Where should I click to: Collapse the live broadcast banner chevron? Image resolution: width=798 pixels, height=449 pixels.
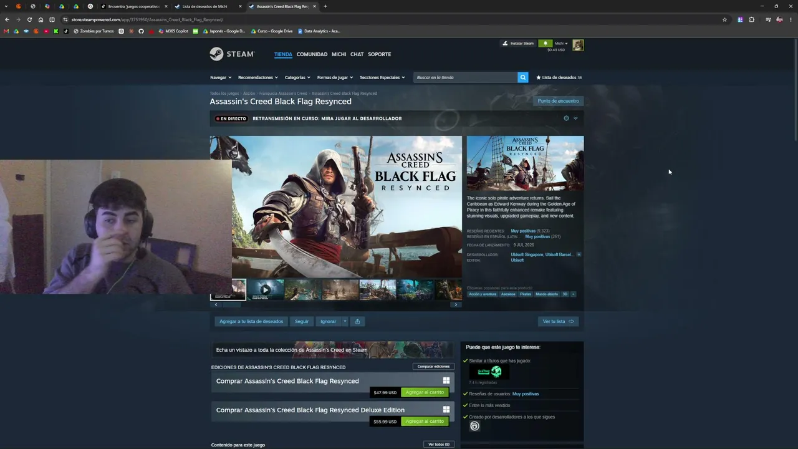point(575,118)
